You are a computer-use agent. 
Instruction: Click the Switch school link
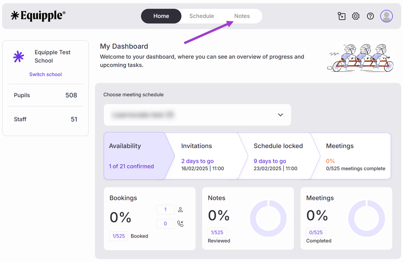tap(45, 74)
